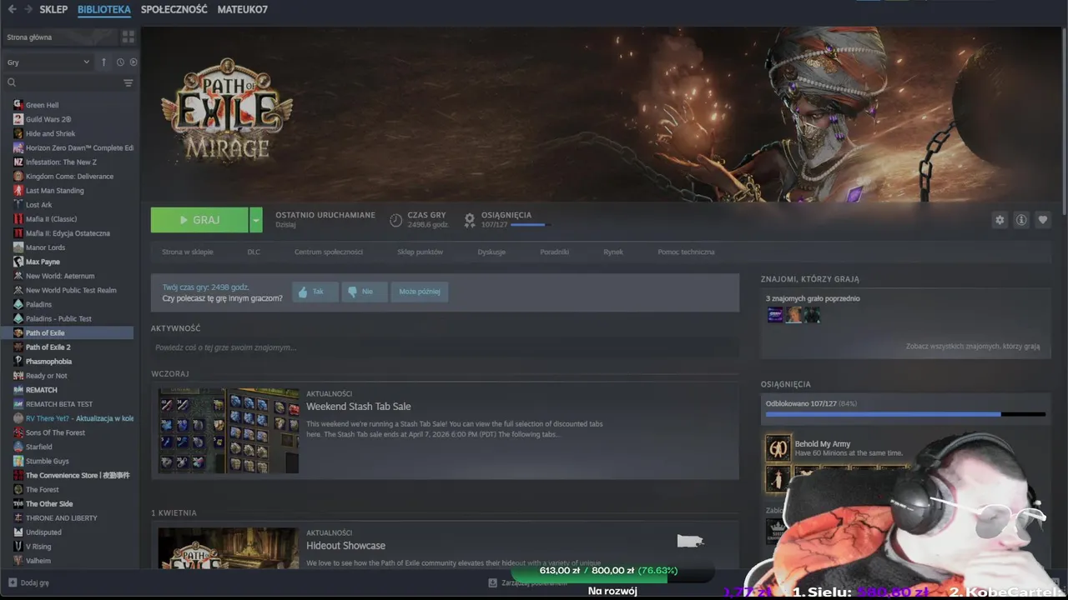The width and height of the screenshot is (1068, 600).
Task: Click the Może później button
Action: click(x=420, y=292)
